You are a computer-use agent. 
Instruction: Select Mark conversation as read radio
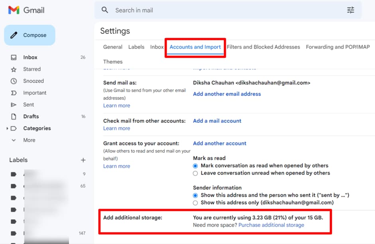point(195,166)
